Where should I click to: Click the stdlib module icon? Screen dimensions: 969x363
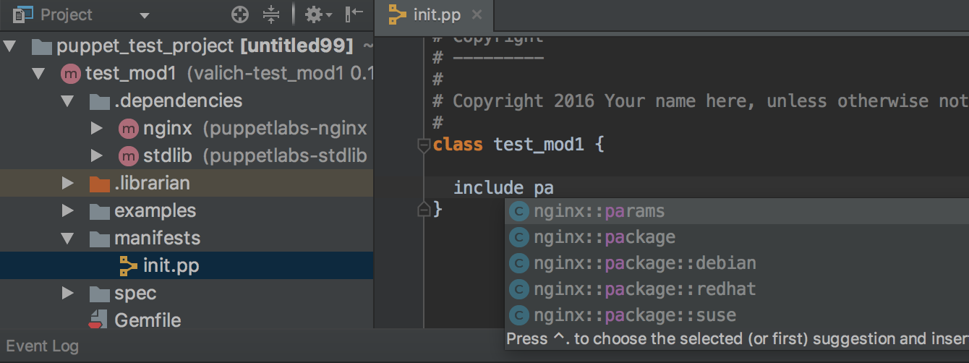click(x=128, y=155)
